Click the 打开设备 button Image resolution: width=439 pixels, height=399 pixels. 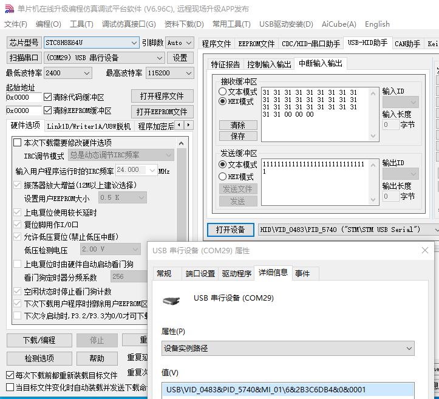230,230
